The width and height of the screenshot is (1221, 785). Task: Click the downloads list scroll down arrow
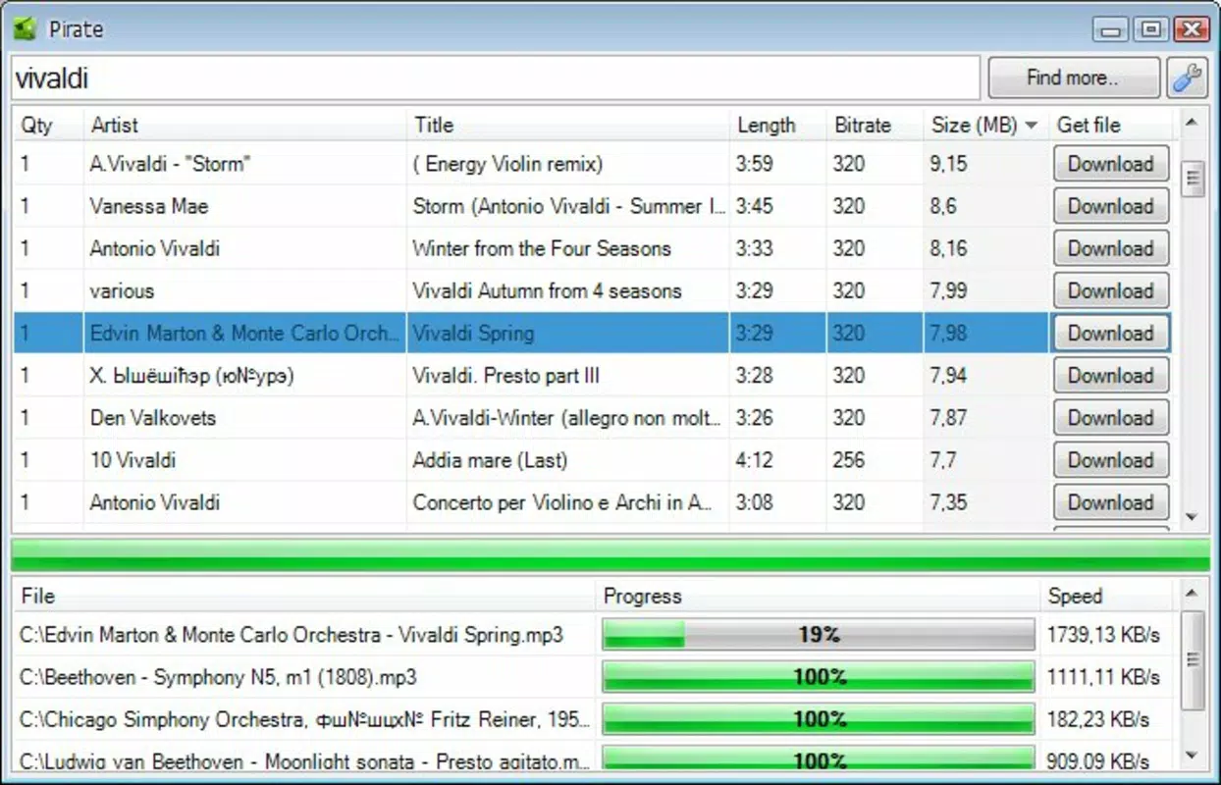point(1193,755)
